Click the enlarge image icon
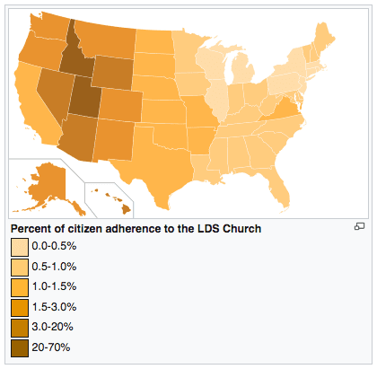Viewport: 377px width, 369px height. tap(359, 226)
